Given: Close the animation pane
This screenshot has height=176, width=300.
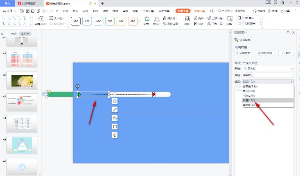Looking at the screenshot, I should pyautogui.click(x=293, y=32).
